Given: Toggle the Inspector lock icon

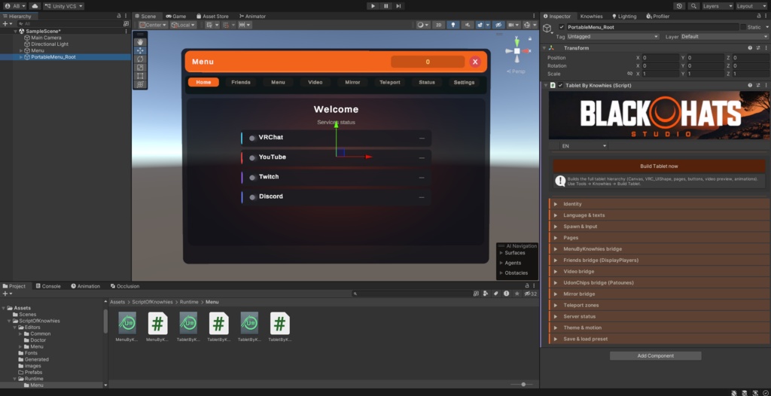Looking at the screenshot, I should [x=760, y=17].
